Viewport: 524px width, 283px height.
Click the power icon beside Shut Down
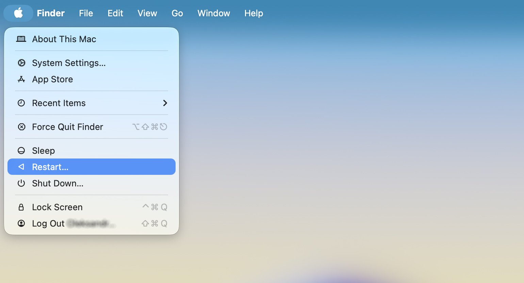click(x=21, y=183)
